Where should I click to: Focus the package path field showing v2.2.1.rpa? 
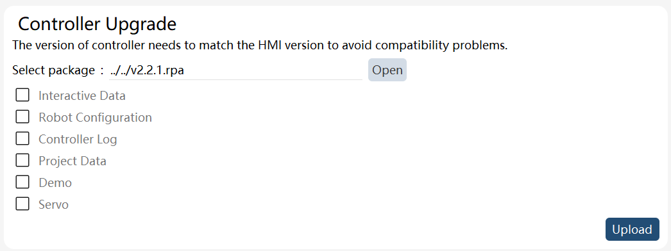tap(236, 70)
